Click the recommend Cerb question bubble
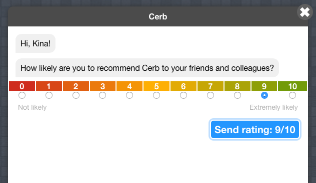Screen dimensions: 316x183 click(x=147, y=68)
